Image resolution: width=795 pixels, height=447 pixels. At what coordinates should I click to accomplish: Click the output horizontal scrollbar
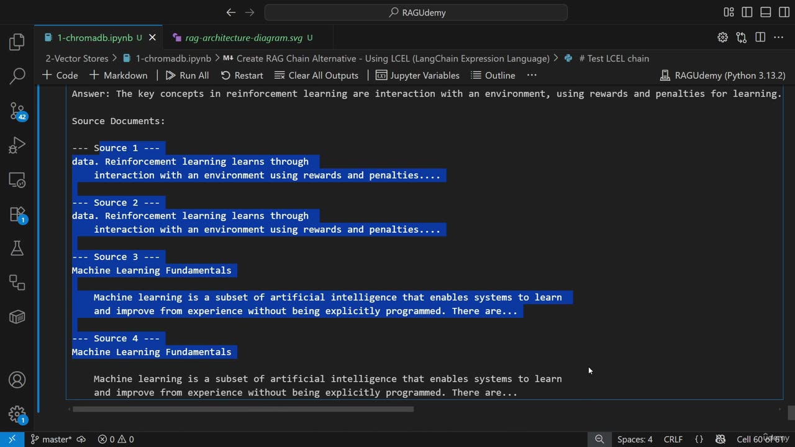click(242, 409)
